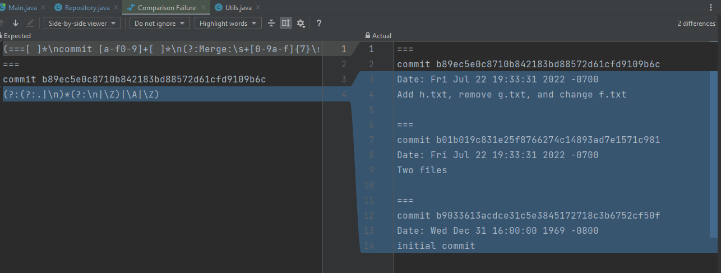This screenshot has width=721, height=273.
Task: Close the Repository.java tab
Action: pos(115,7)
